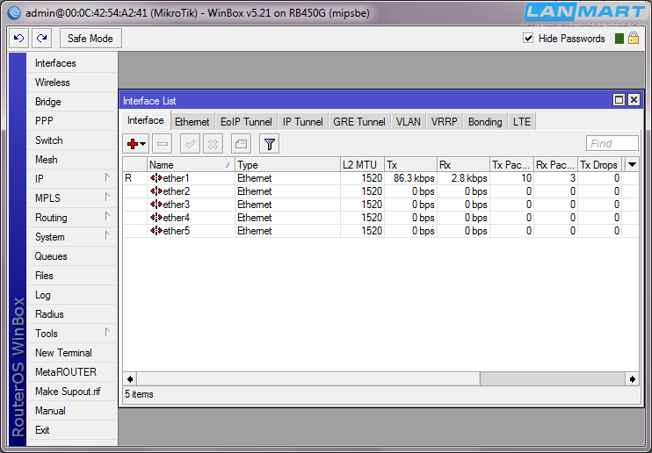Select the ether1 interface row
This screenshot has height=453, width=652.
(x=380, y=178)
